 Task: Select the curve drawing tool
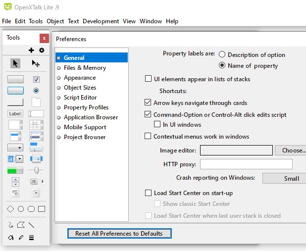pyautogui.click(x=11, y=225)
